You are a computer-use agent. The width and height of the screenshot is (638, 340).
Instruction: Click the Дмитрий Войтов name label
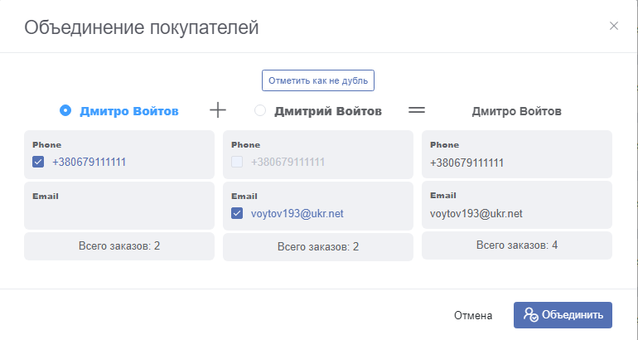click(x=328, y=111)
